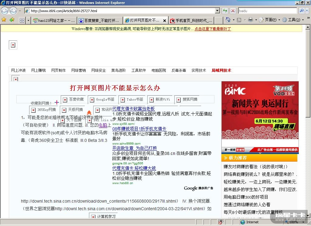The height and width of the screenshot is (226, 311).
Task: Click the RSS feeds icon
Action: pos(239,20)
